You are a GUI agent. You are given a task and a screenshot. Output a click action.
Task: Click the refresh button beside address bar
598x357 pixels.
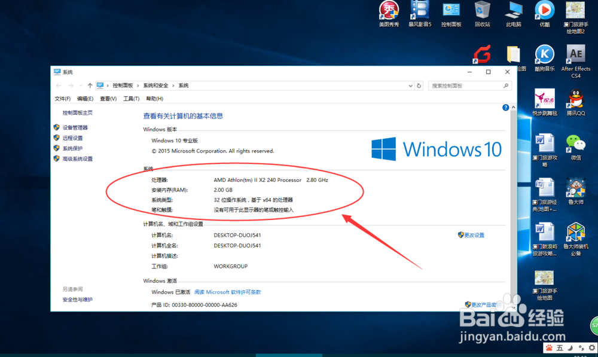(419, 86)
